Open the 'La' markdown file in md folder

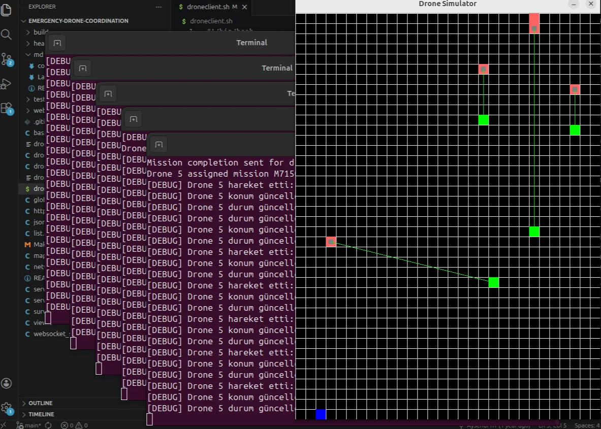click(37, 77)
